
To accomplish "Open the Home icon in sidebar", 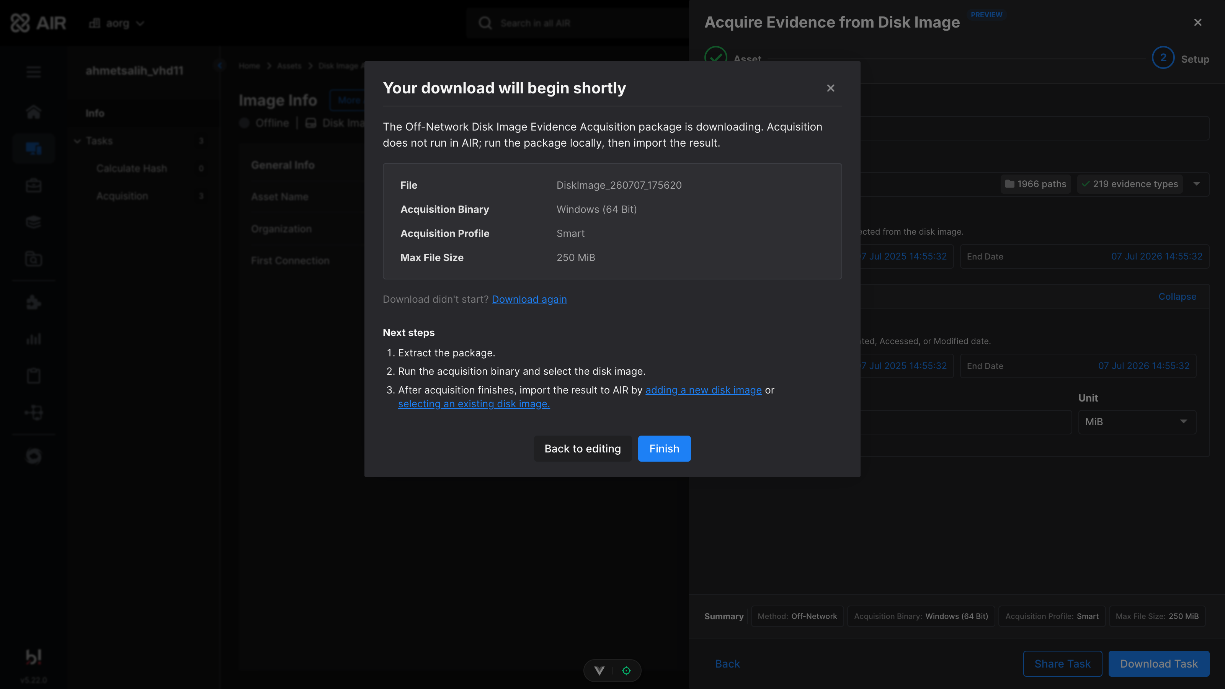I will (x=33, y=112).
